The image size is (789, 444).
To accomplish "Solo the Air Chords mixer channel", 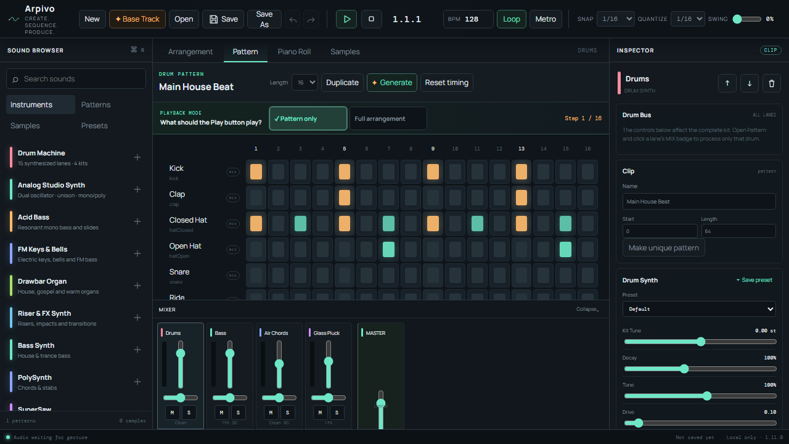I will 287,413.
